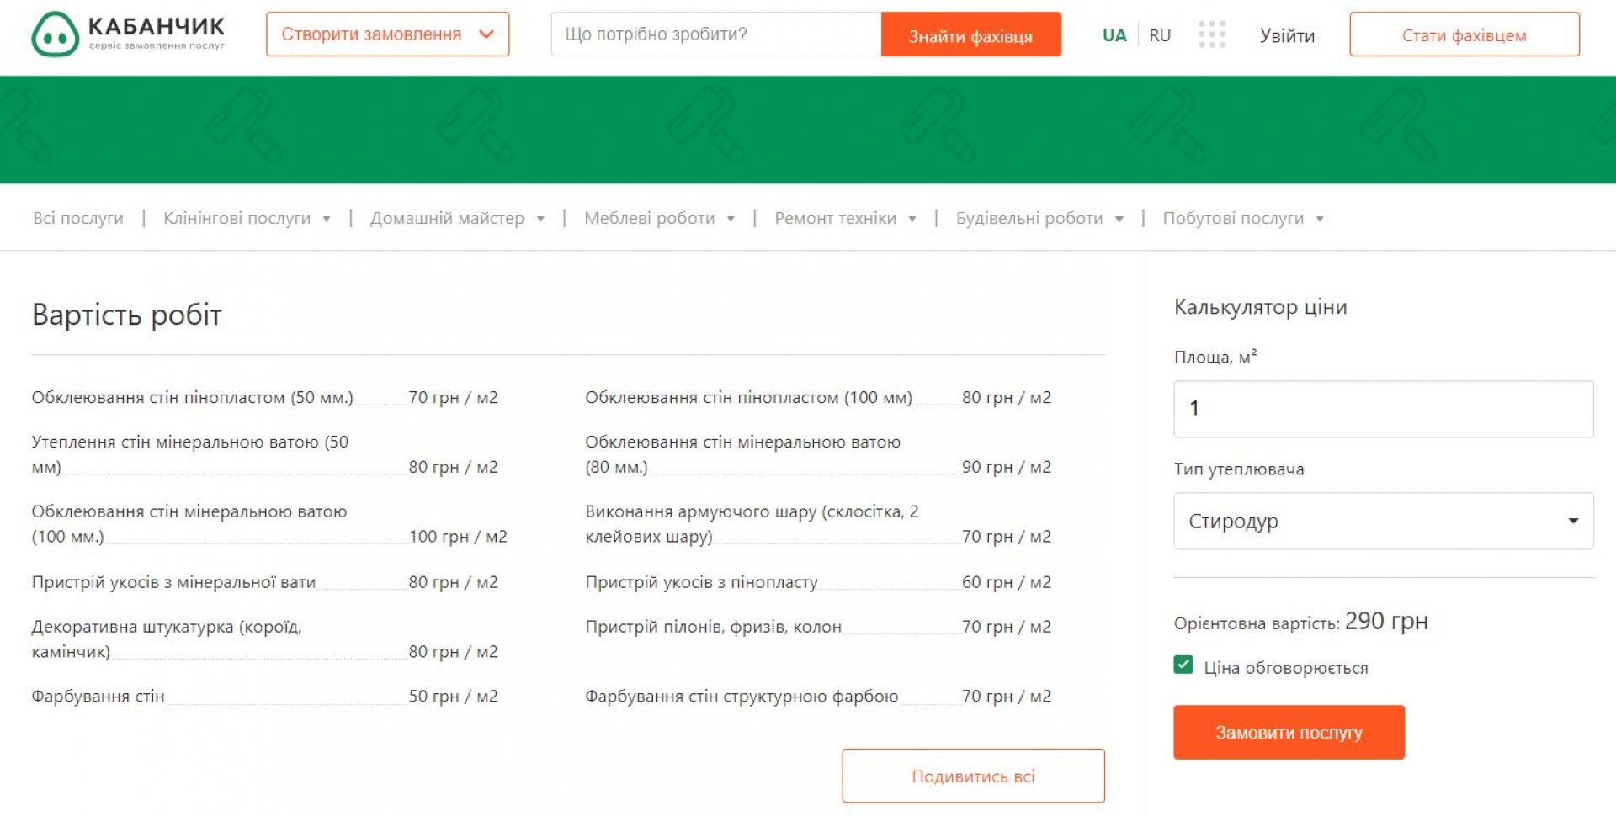1616x816 pixels.
Task: Expand the Побутові послуги menu
Action: pyautogui.click(x=1242, y=219)
